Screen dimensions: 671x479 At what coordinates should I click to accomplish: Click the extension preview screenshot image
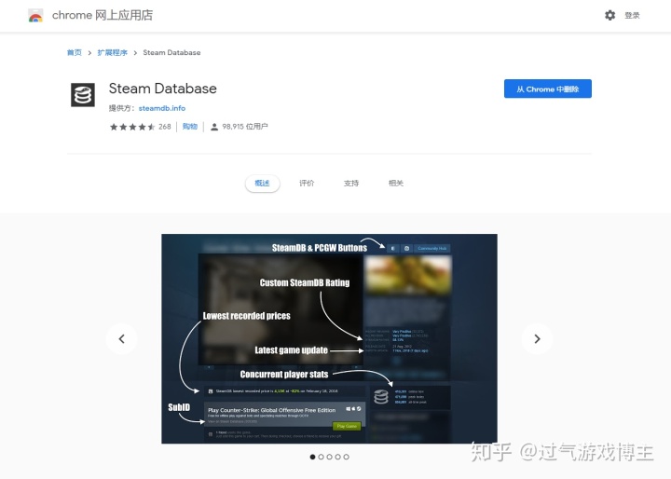pos(329,338)
